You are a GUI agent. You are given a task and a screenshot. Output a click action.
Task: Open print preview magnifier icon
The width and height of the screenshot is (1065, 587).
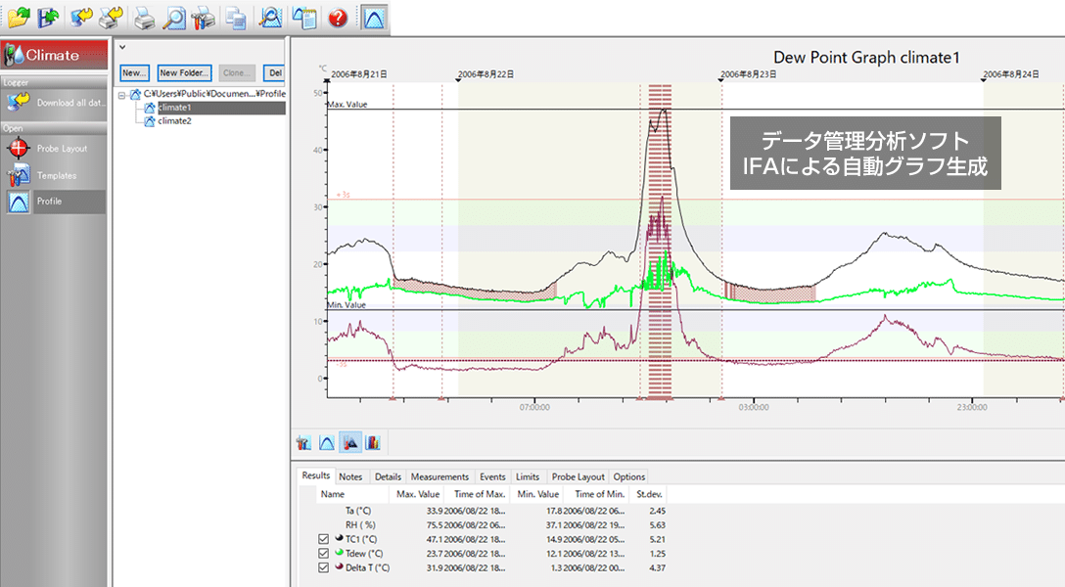click(174, 19)
